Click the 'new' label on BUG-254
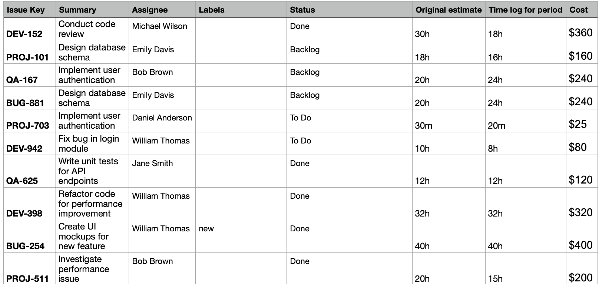 pyautogui.click(x=206, y=229)
